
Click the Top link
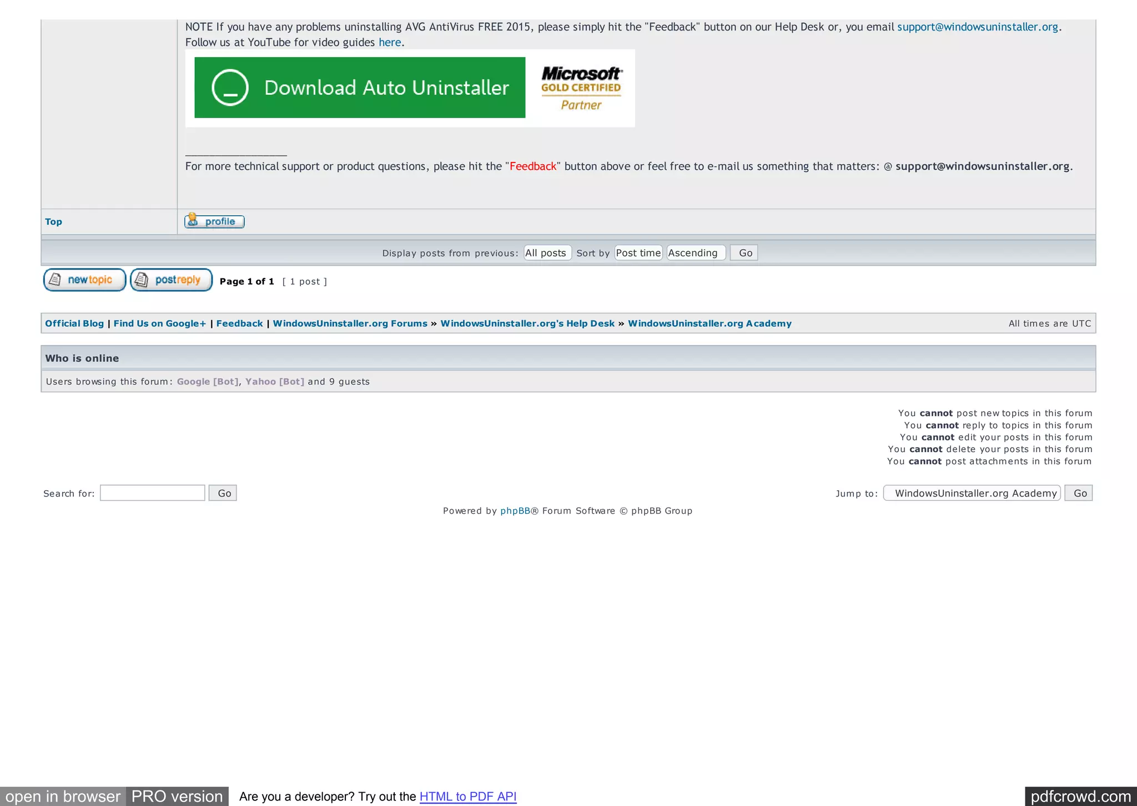click(53, 222)
